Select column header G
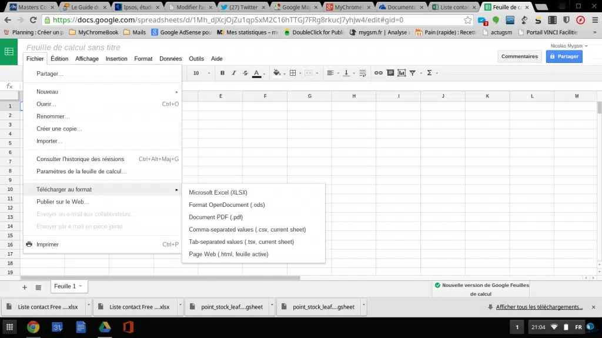The image size is (602, 338). pyautogui.click(x=309, y=96)
